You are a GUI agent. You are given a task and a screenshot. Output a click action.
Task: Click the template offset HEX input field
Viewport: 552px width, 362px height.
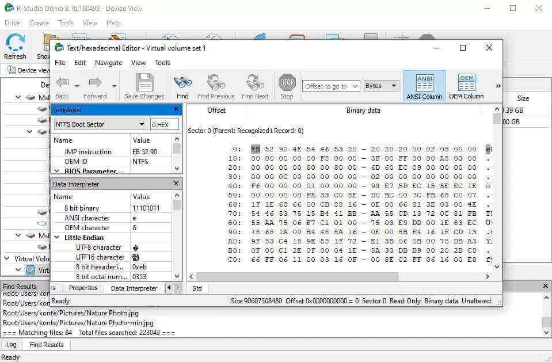[165, 124]
